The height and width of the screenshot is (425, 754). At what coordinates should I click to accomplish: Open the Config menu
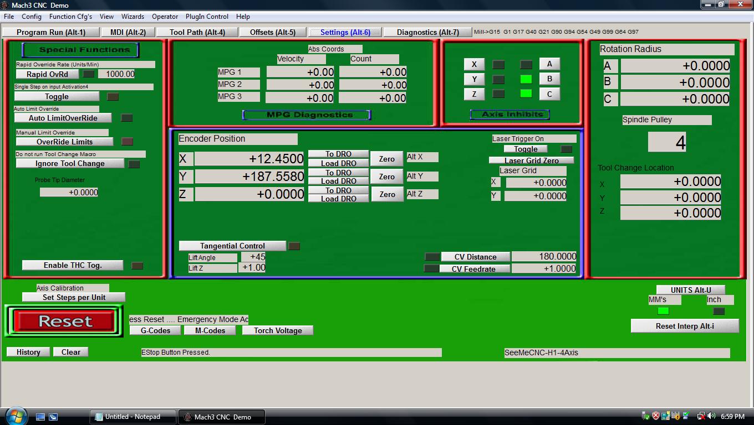(32, 17)
